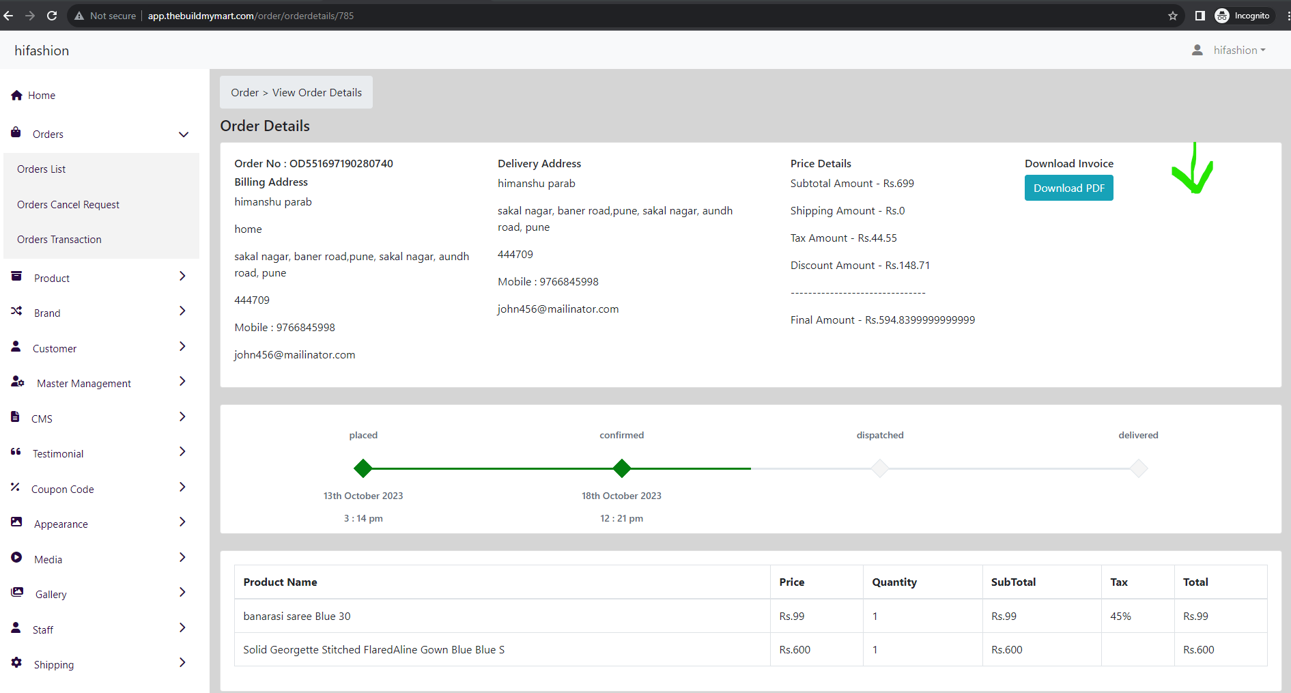Click the Master Management user-gear icon
The image size is (1291, 693).
(x=18, y=382)
